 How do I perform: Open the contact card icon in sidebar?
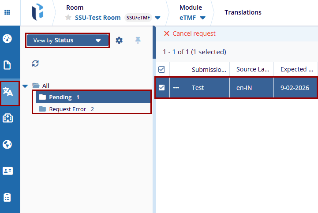pos(7,171)
